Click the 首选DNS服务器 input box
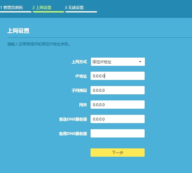This screenshot has height=173, width=192. tap(117, 119)
